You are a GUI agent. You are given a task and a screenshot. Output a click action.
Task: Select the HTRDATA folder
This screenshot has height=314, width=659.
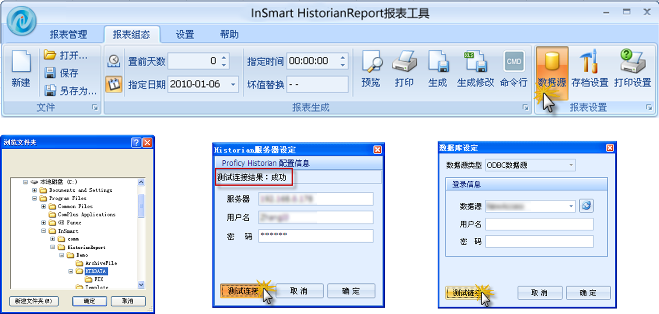(96, 271)
